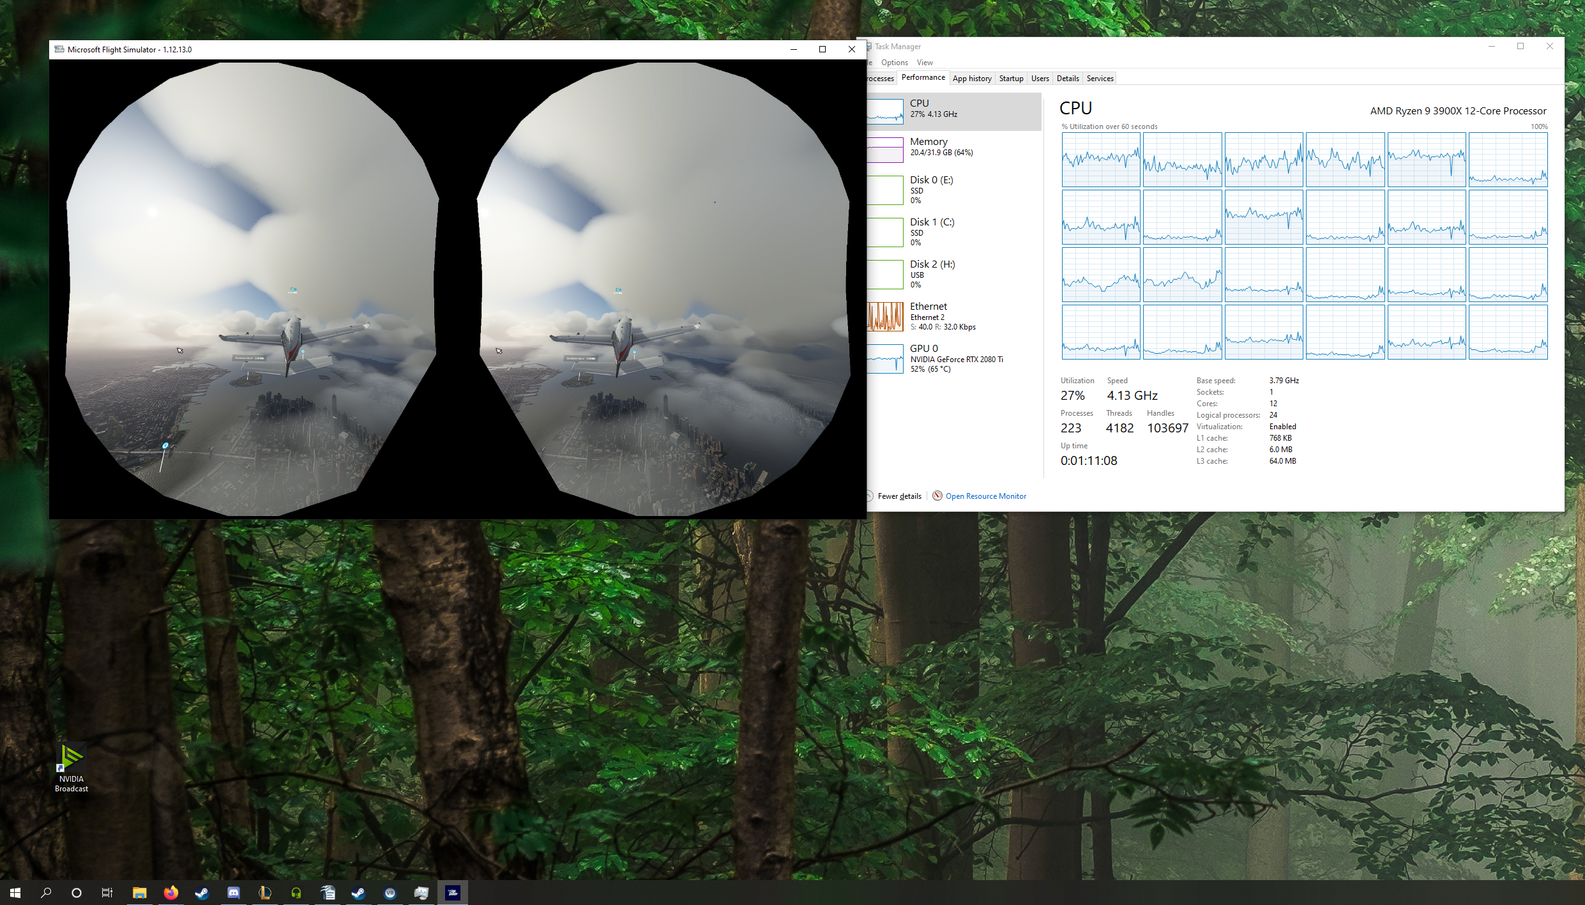
Task: Click the Task Manager taskbar icon
Action: [x=421, y=893]
